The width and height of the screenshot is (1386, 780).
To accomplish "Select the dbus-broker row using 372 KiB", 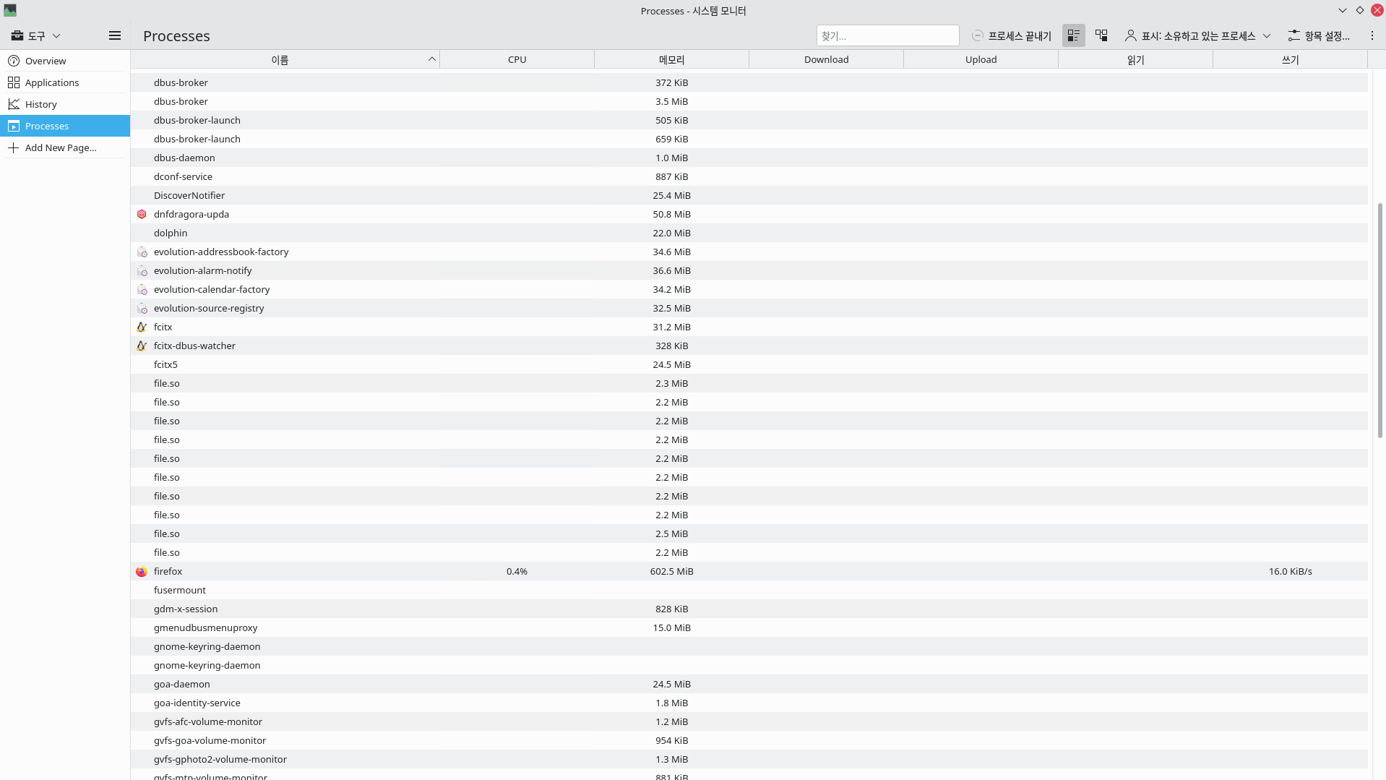I will (749, 82).
